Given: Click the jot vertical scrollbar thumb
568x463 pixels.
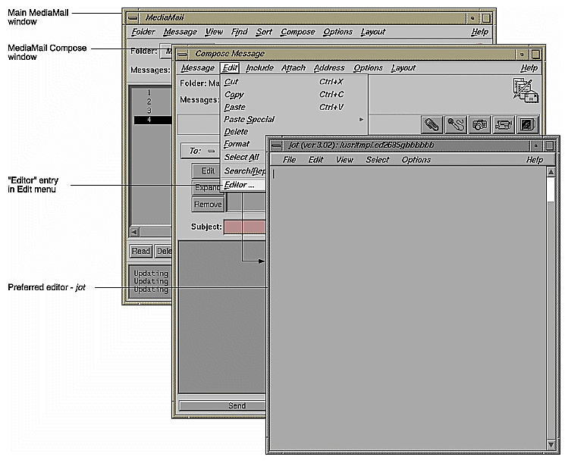Looking at the screenshot, I should tap(551, 189).
